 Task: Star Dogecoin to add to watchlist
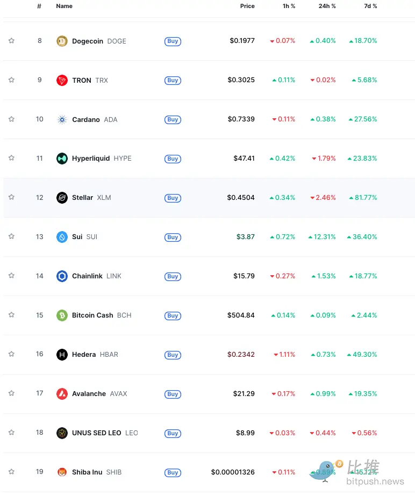(11, 41)
